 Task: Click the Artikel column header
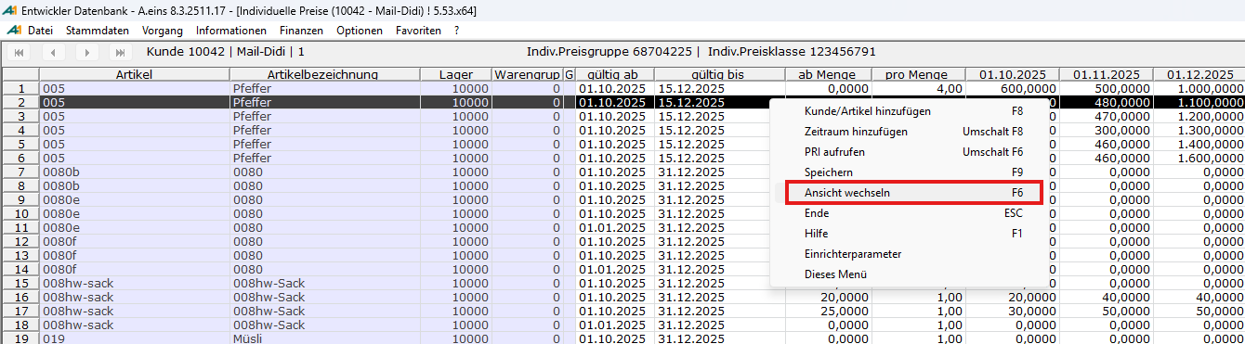click(x=134, y=74)
